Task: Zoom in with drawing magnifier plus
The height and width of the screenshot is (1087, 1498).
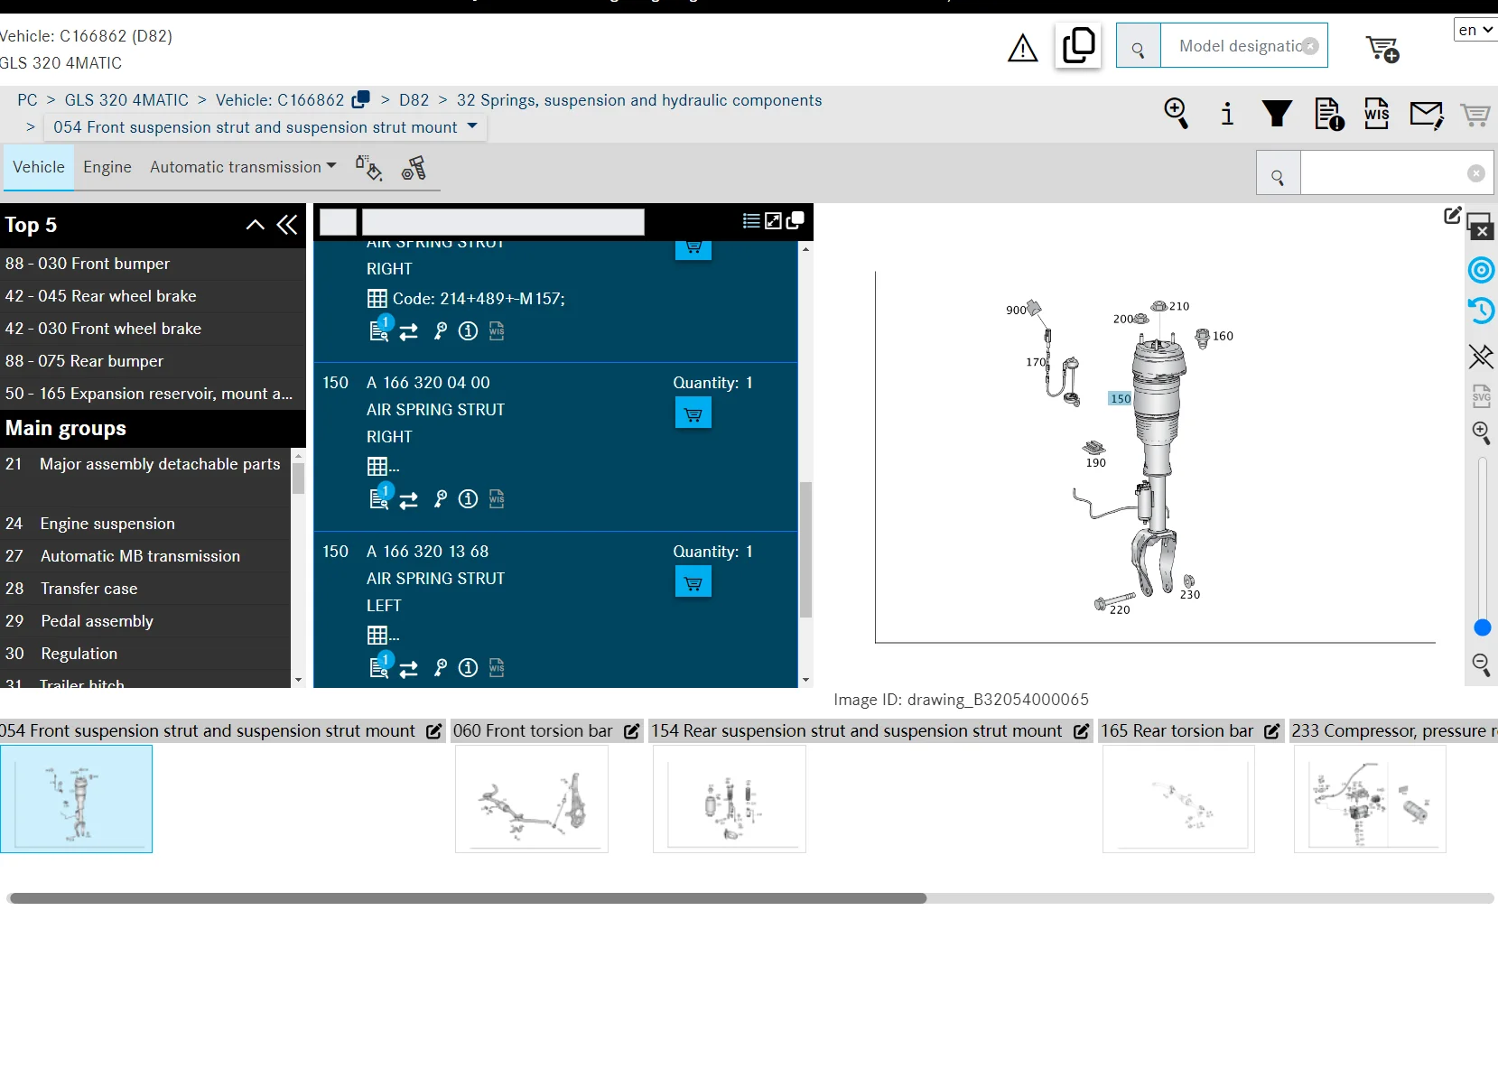Action: click(1482, 432)
